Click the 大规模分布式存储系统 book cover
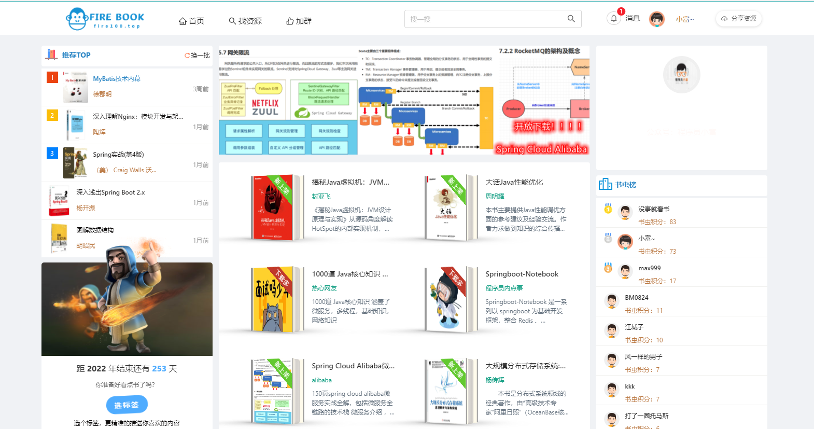 [451, 391]
